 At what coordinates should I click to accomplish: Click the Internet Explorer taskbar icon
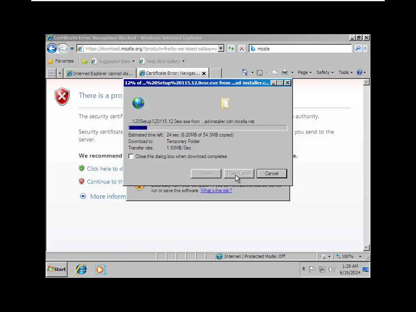(x=81, y=270)
